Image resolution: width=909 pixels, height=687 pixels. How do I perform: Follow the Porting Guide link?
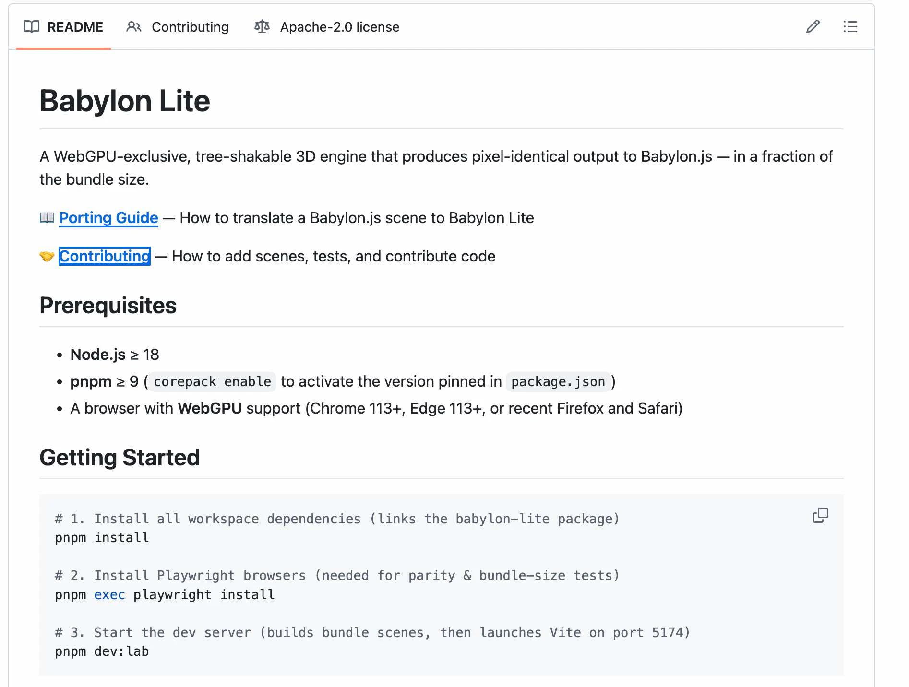108,218
